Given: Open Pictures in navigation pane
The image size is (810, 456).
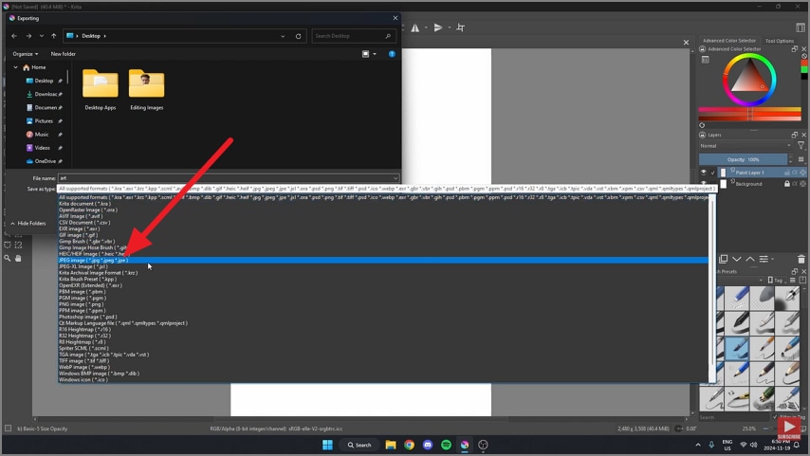Looking at the screenshot, I should click(44, 120).
